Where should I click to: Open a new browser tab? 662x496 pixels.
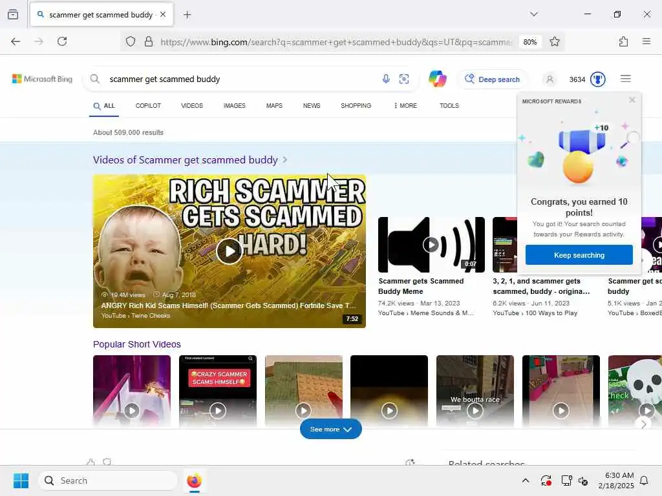click(x=187, y=15)
